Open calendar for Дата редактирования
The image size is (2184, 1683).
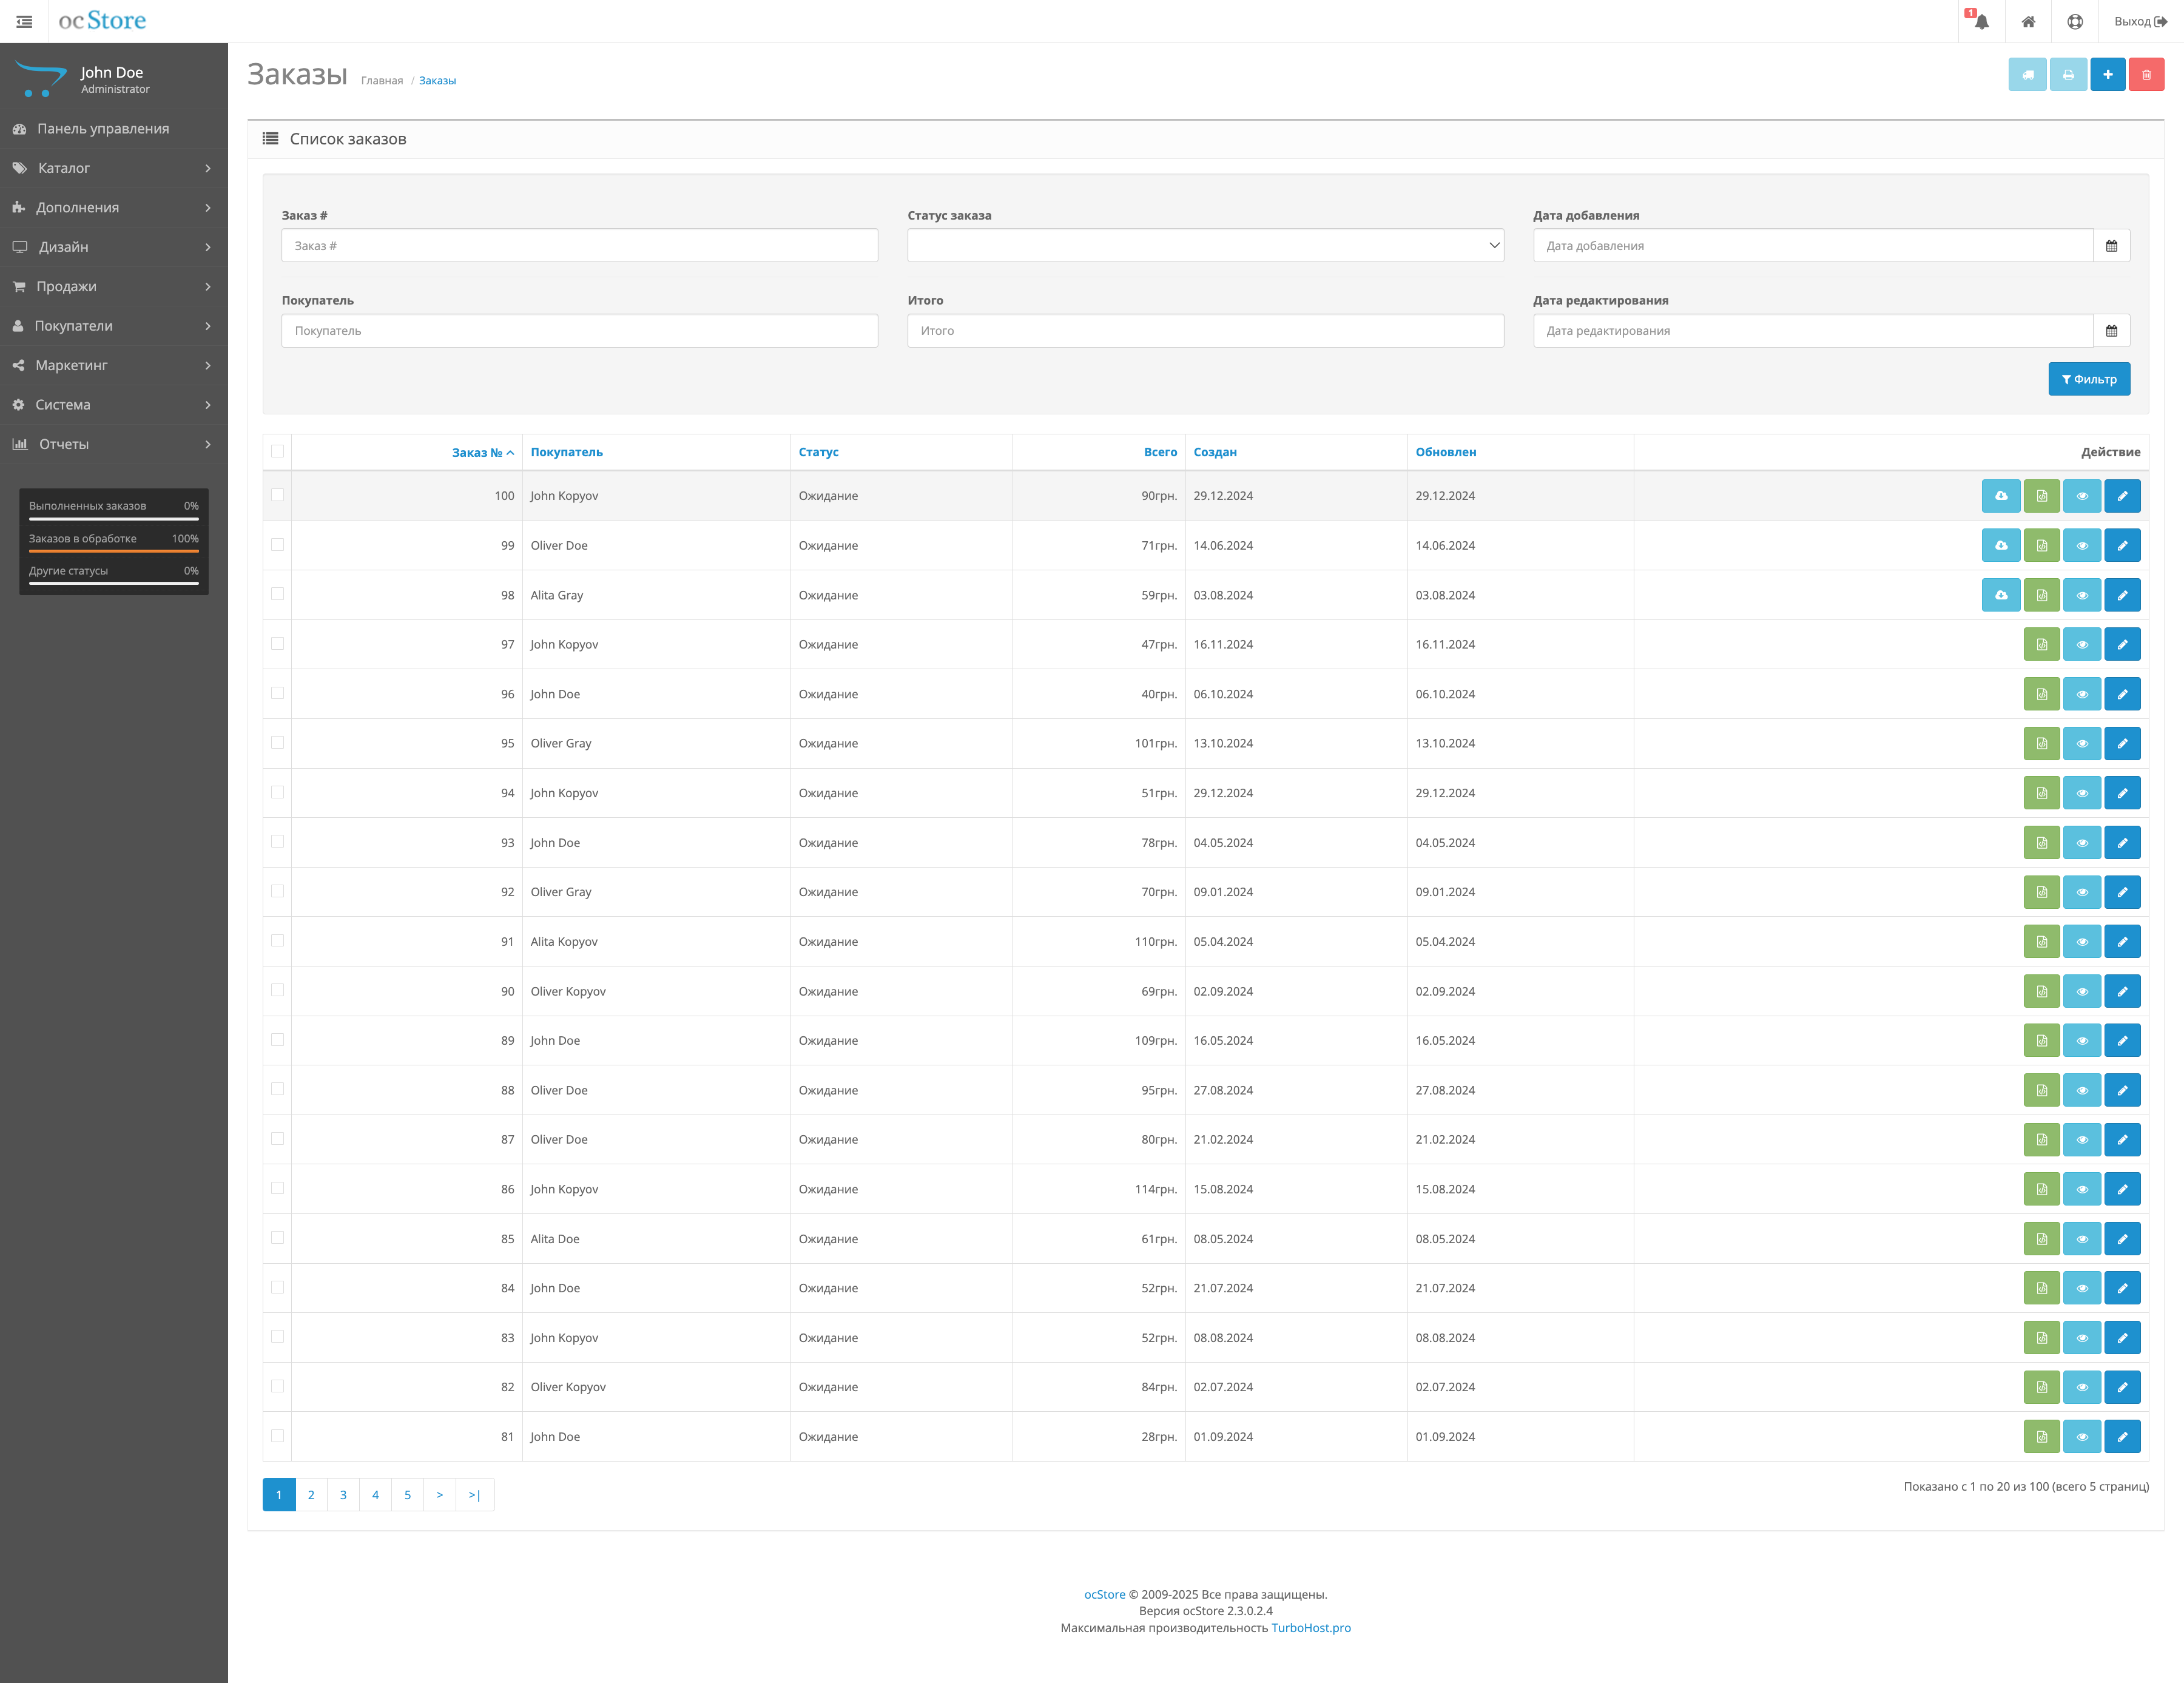pos(2111,331)
